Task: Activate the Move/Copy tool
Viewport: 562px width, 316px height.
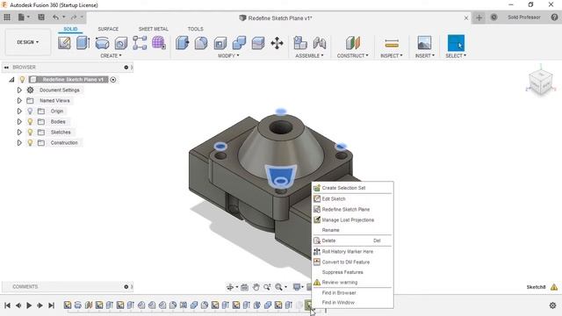Action: tap(277, 43)
